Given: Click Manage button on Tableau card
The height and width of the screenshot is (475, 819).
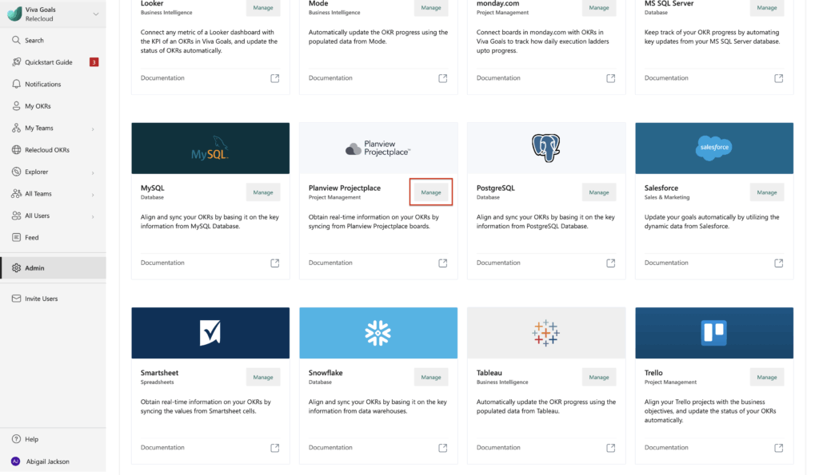Looking at the screenshot, I should coord(598,377).
